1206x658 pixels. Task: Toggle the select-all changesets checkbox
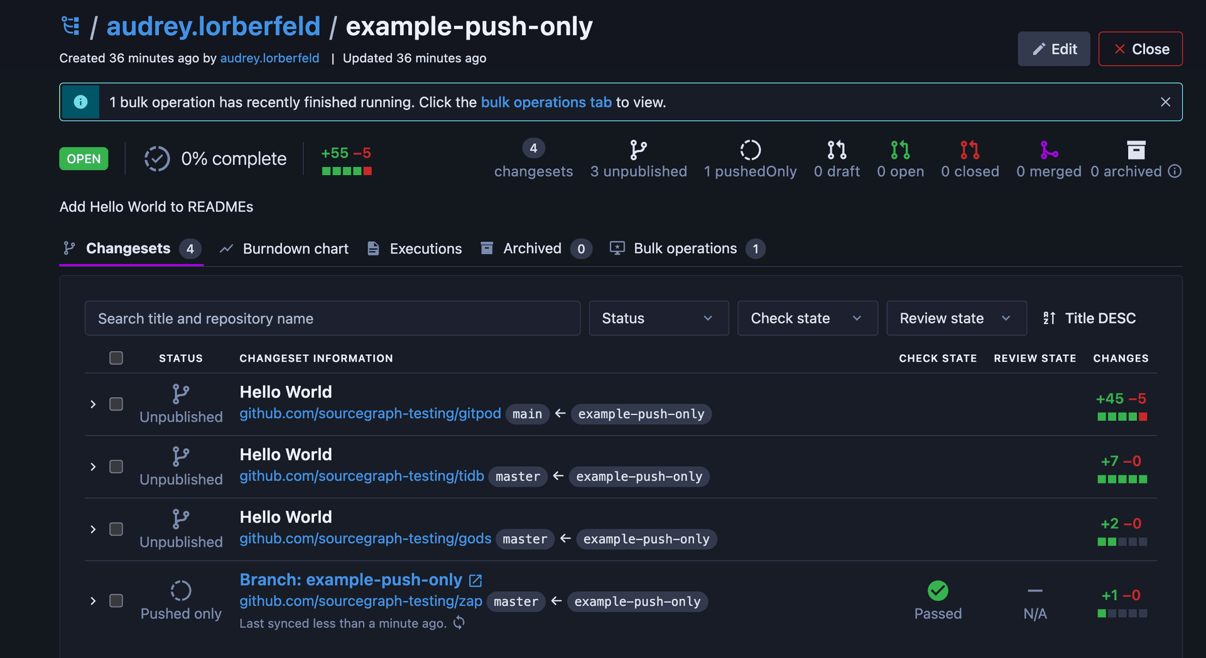(x=116, y=358)
